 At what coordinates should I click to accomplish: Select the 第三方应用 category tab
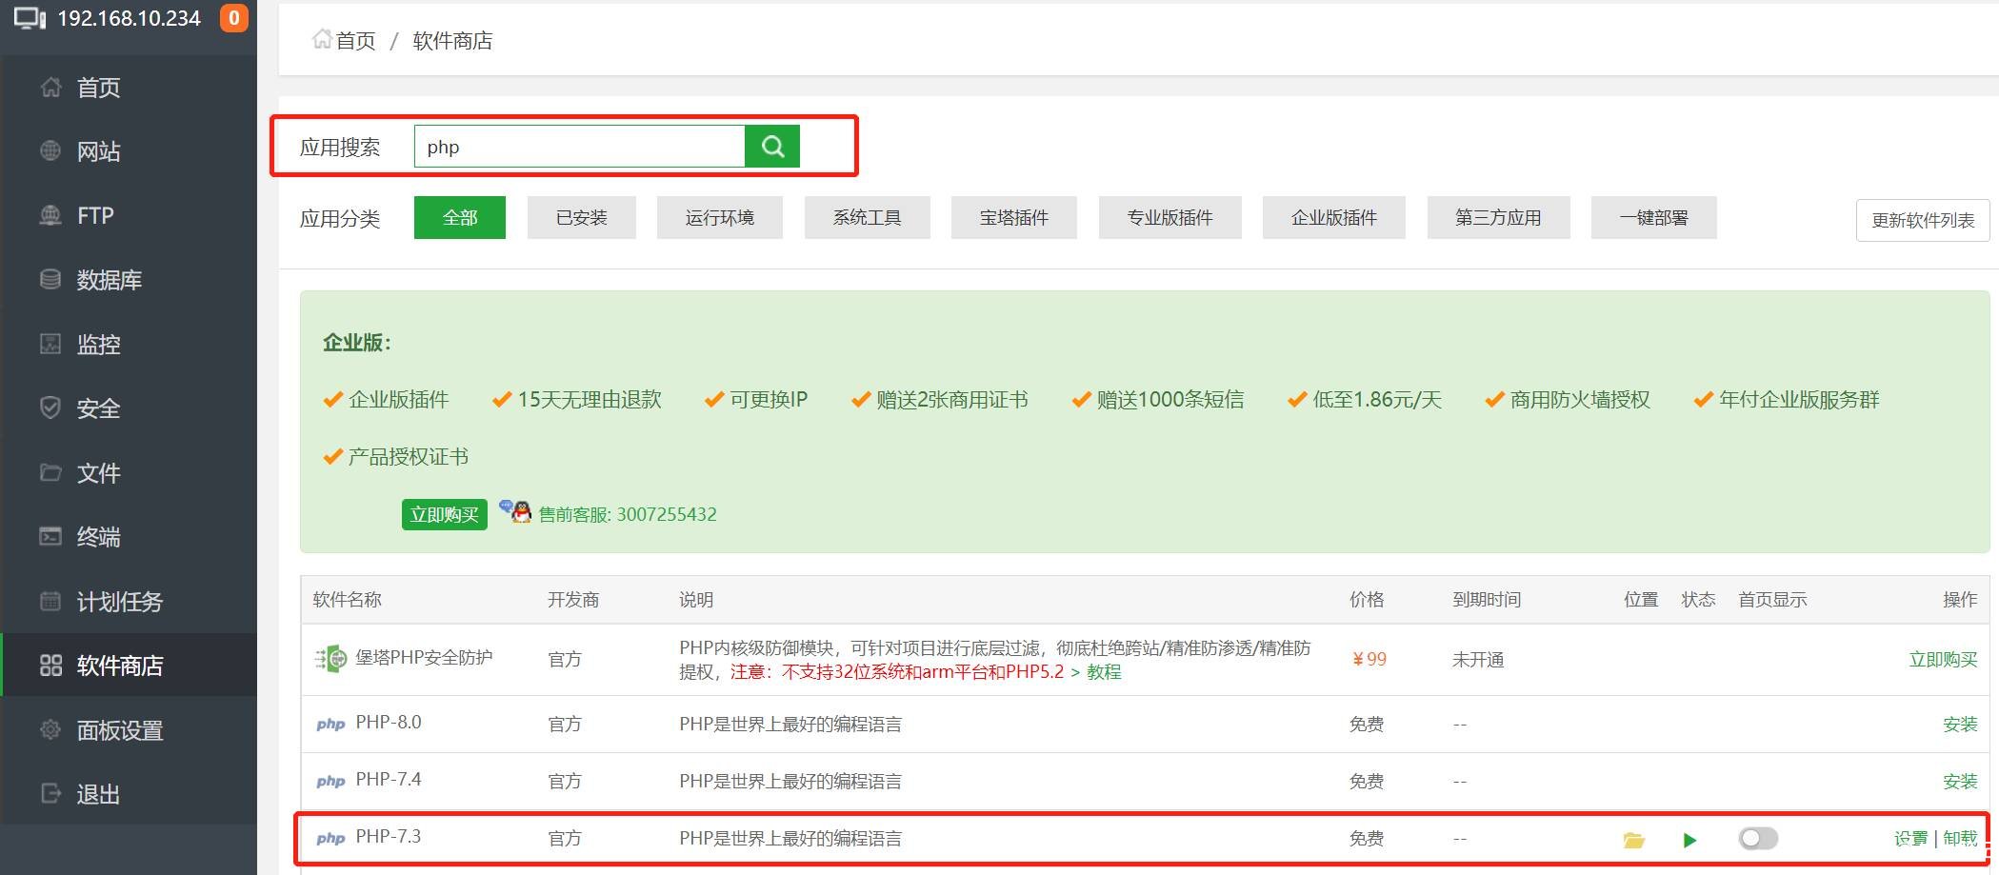point(1498,218)
